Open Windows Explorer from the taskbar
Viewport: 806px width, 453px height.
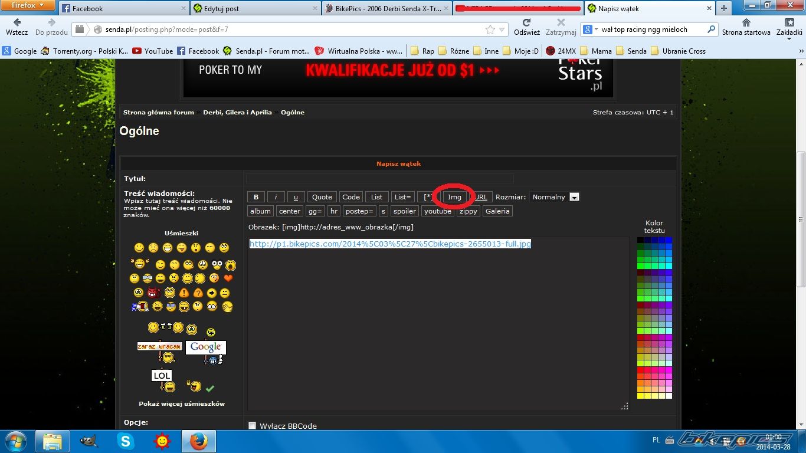tap(52, 441)
